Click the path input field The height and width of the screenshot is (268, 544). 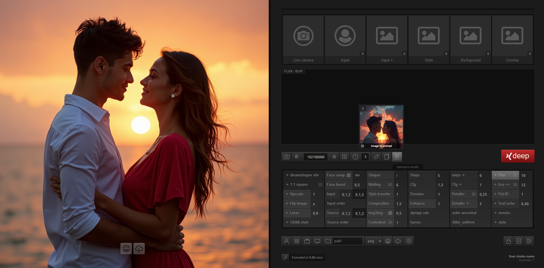(348, 241)
